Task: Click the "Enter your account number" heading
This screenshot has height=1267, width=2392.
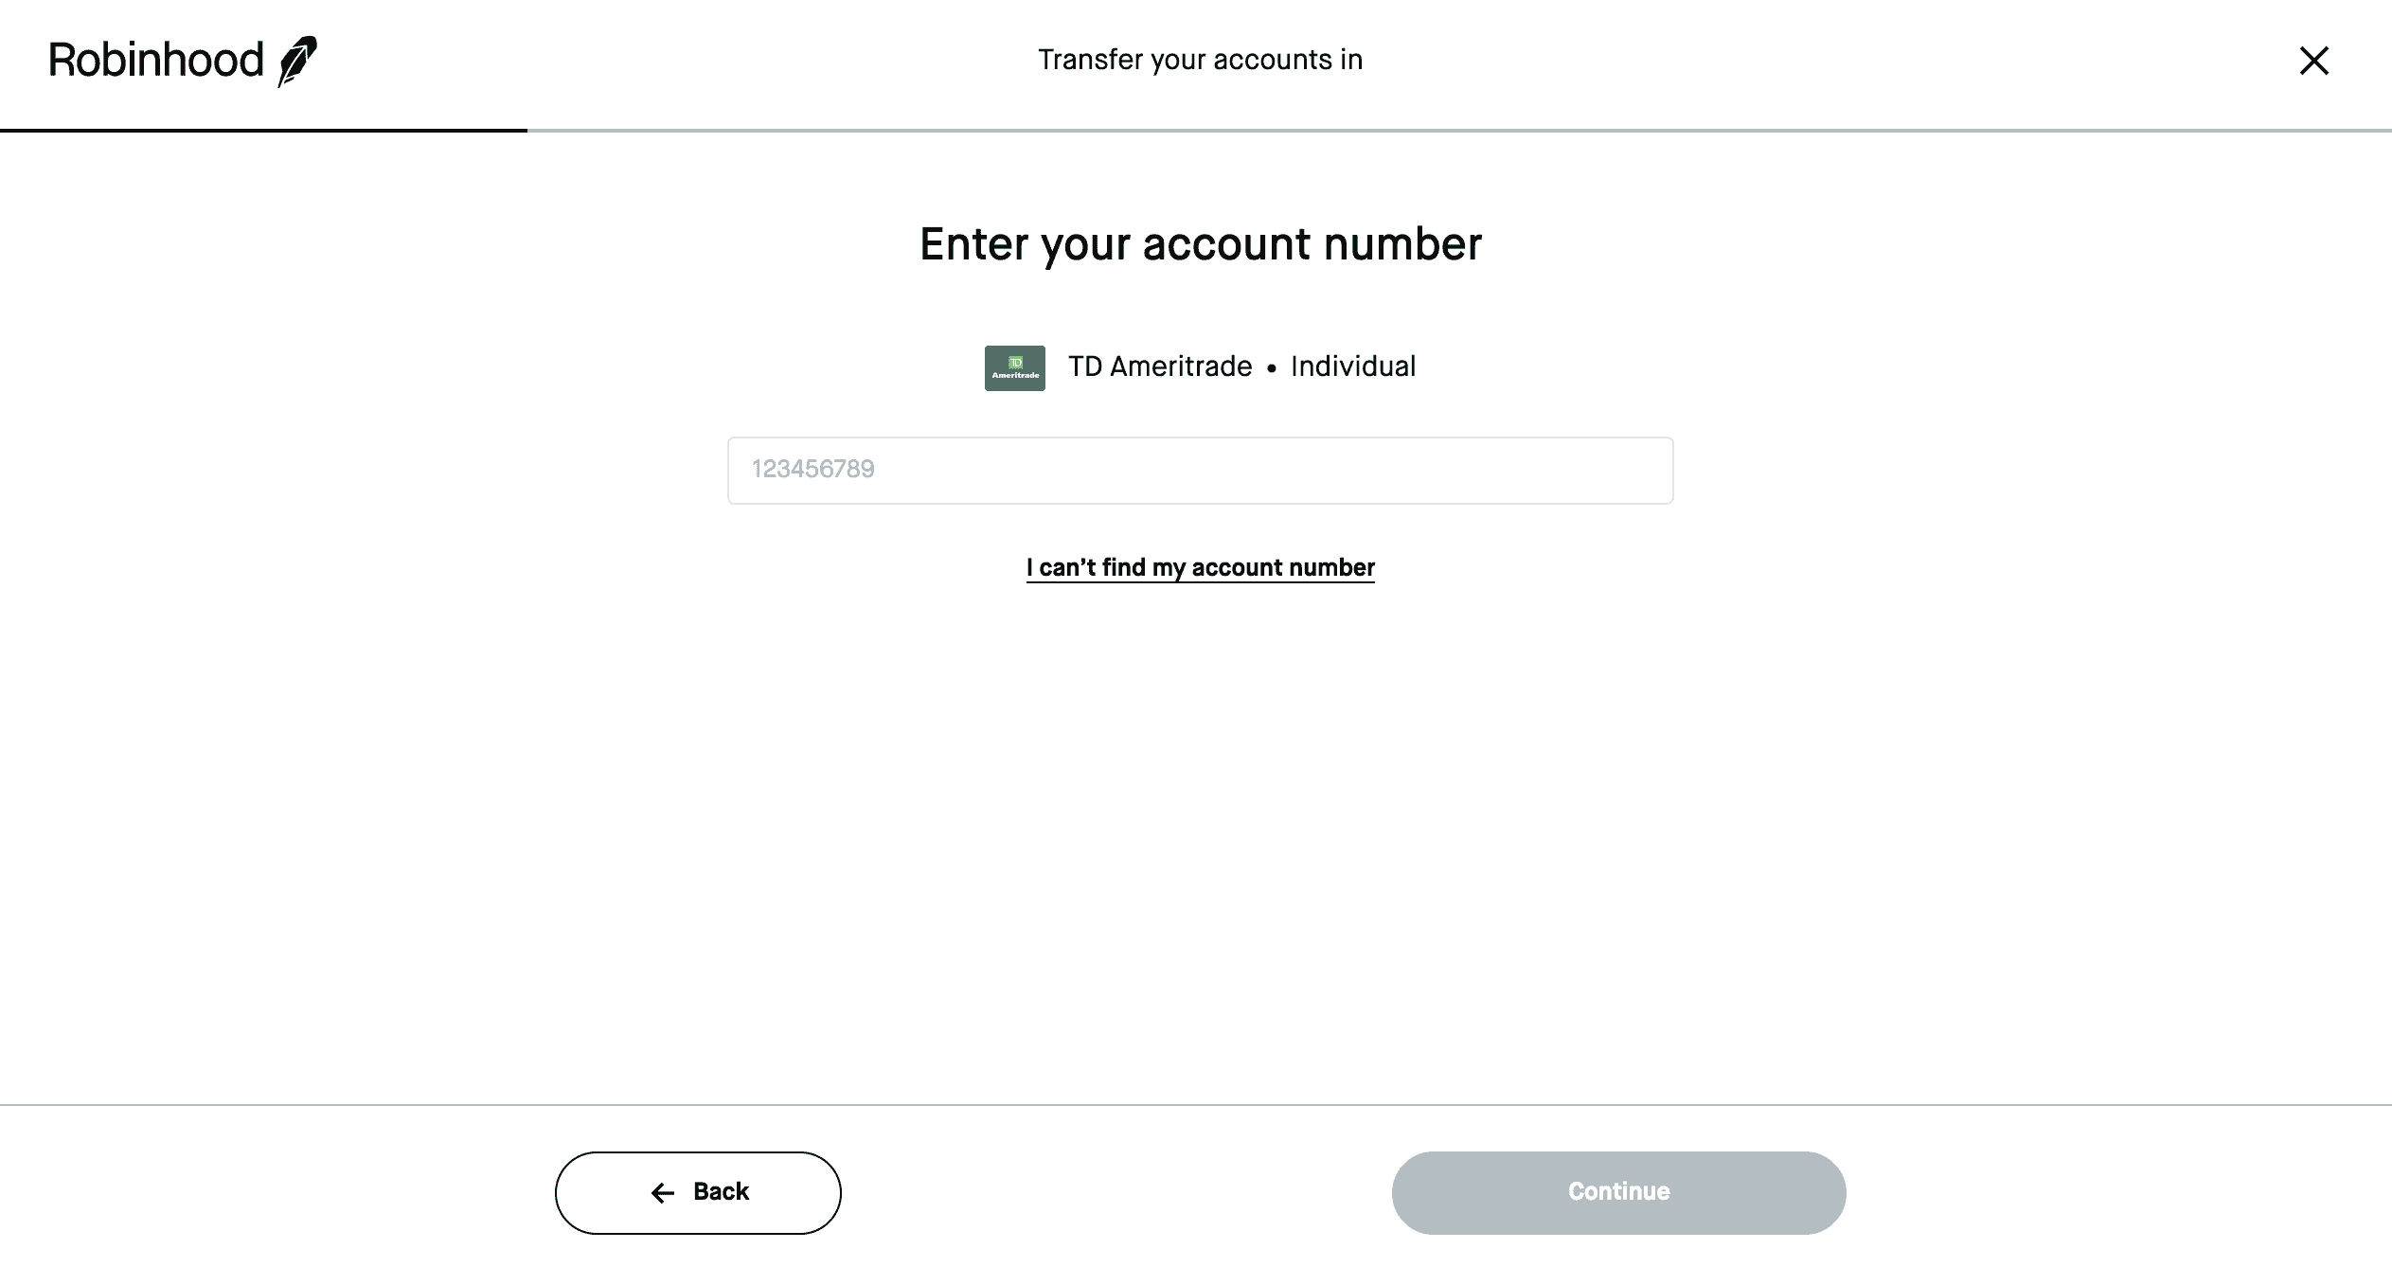Action: [1200, 244]
